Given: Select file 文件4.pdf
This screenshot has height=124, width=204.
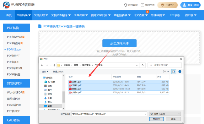Looking at the screenshot, I should coord(119,92).
